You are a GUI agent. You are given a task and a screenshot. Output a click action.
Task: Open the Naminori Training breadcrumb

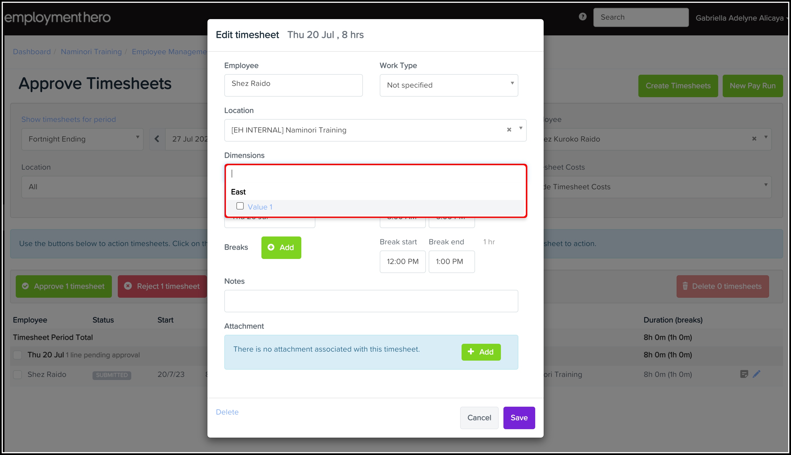(x=91, y=52)
